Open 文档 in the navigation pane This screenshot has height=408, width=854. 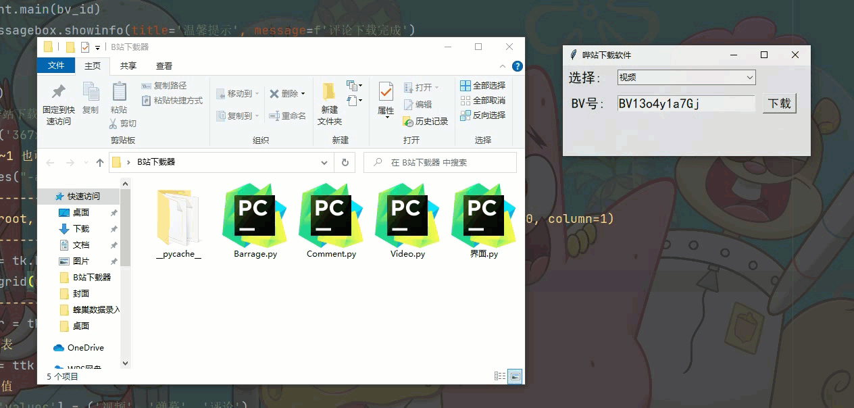tap(81, 245)
